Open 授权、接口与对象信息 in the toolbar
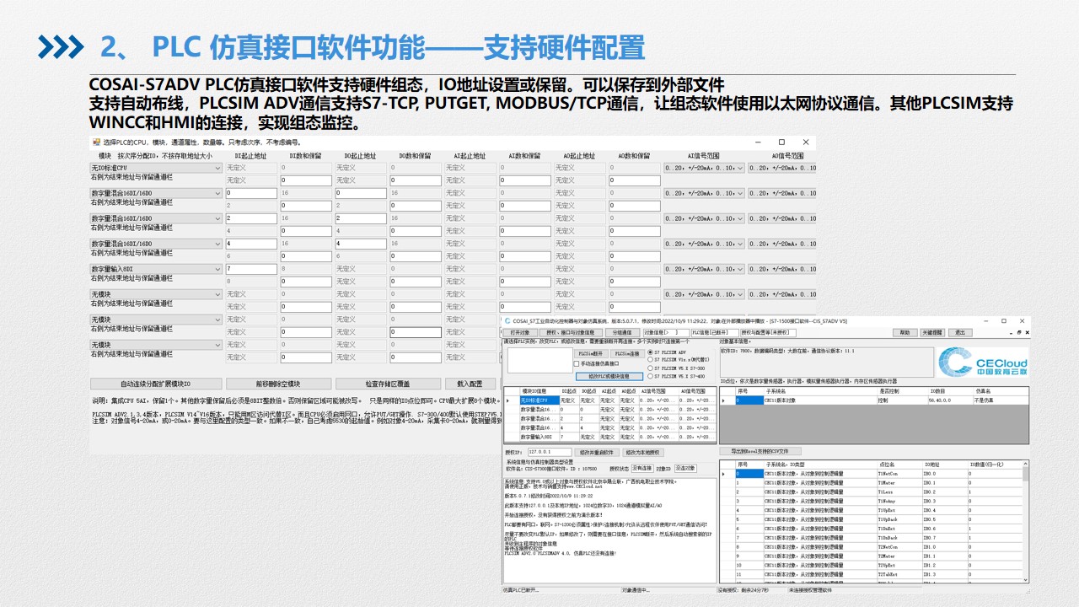1079x607 pixels. pos(571,332)
